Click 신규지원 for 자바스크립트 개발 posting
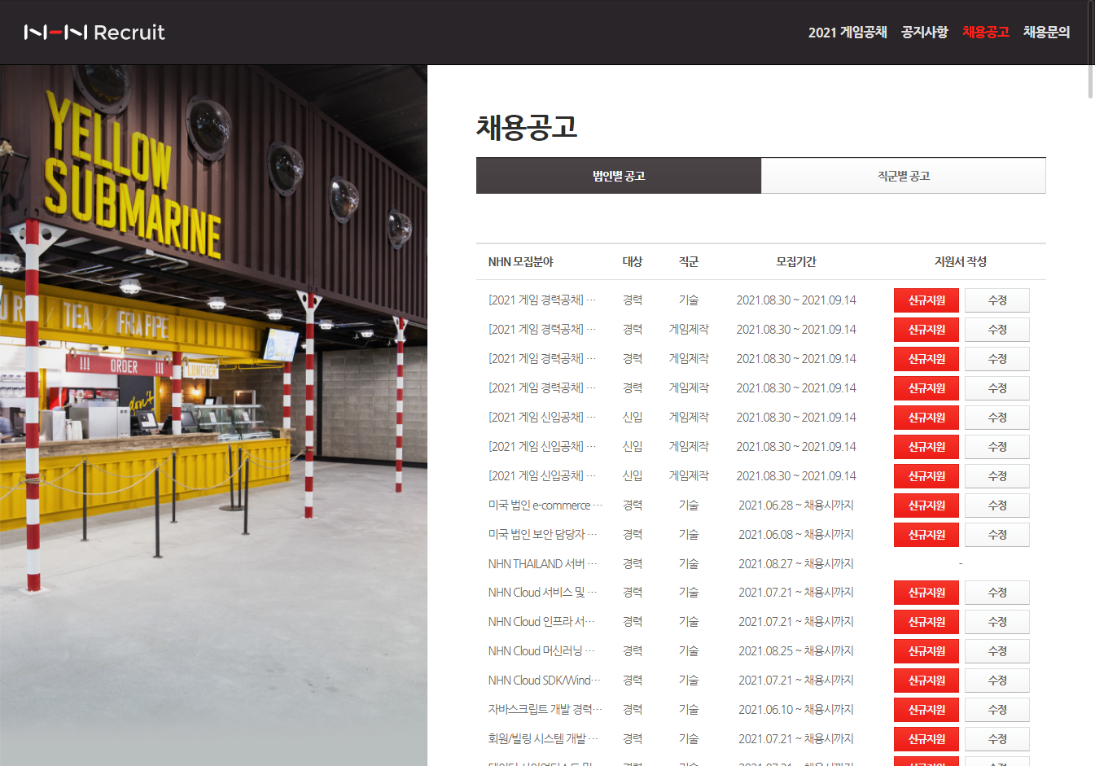Screen dimensions: 1095x766 [926, 710]
